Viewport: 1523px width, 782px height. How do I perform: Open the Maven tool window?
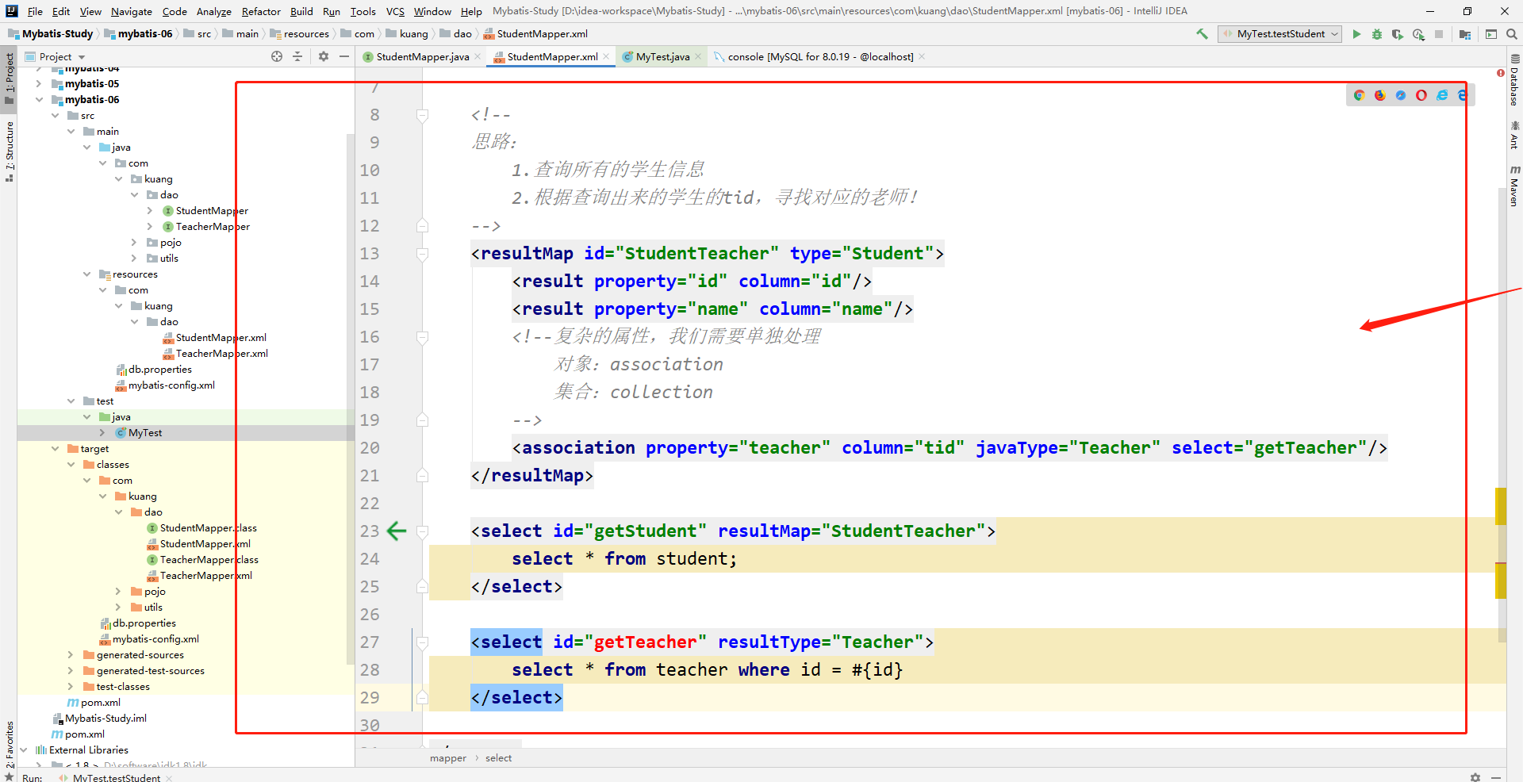coord(1514,186)
